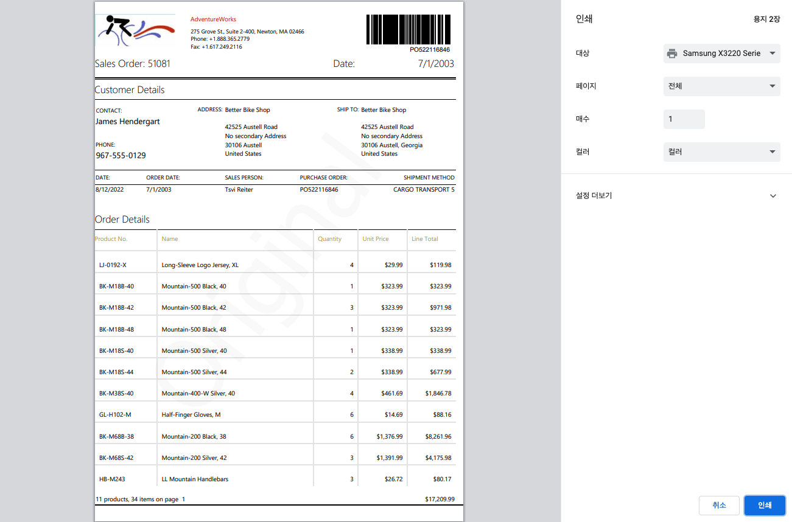The image size is (792, 522).
Task: Open the 컬러 color mode dropdown
Action: (x=721, y=152)
